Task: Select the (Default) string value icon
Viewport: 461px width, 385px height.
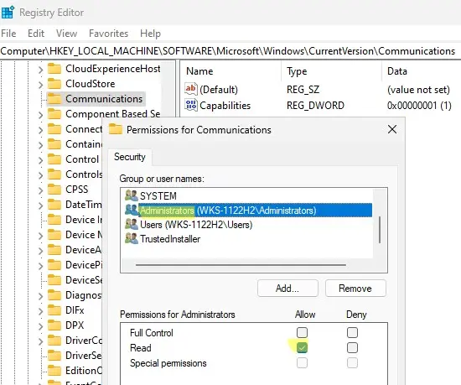Action: 191,89
